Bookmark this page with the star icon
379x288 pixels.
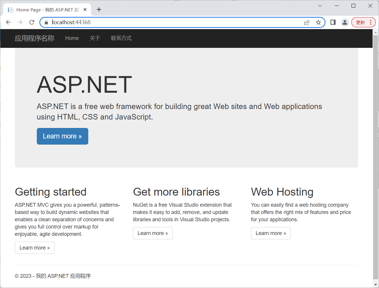click(x=319, y=22)
